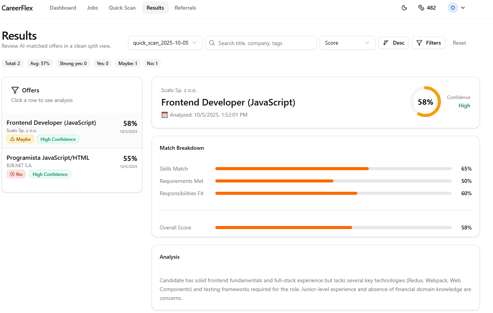Click the Maybe verdict badge
Viewport: 493px width, 313px height.
pyautogui.click(x=20, y=139)
